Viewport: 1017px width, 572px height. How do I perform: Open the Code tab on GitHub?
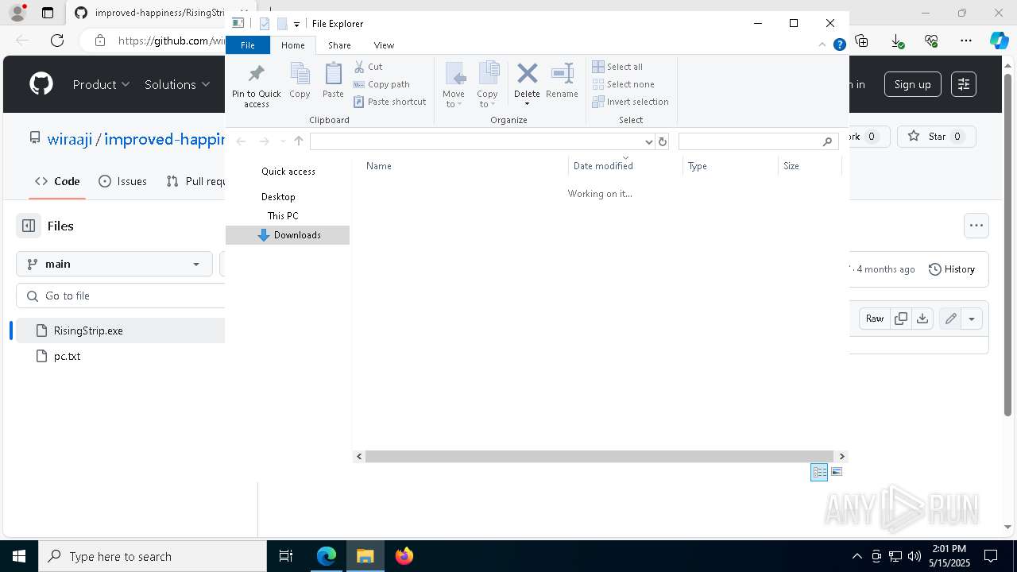click(x=57, y=181)
